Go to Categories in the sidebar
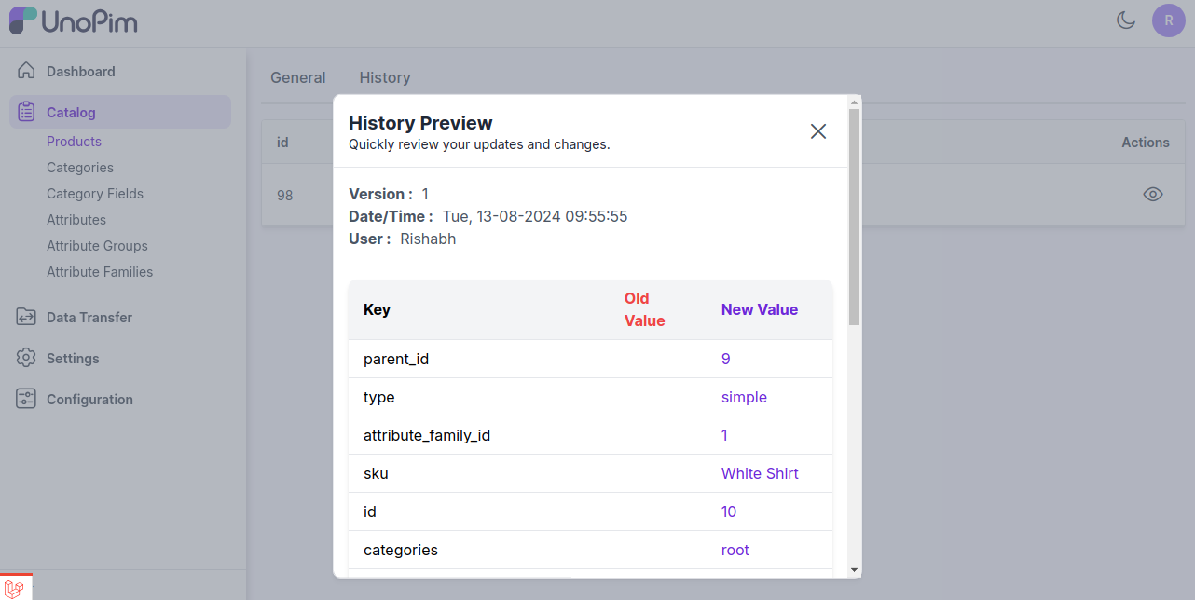 80,168
